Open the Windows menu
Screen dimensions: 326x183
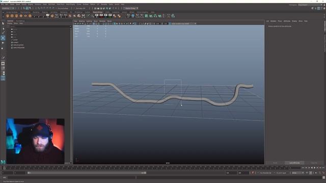(x=38, y=5)
